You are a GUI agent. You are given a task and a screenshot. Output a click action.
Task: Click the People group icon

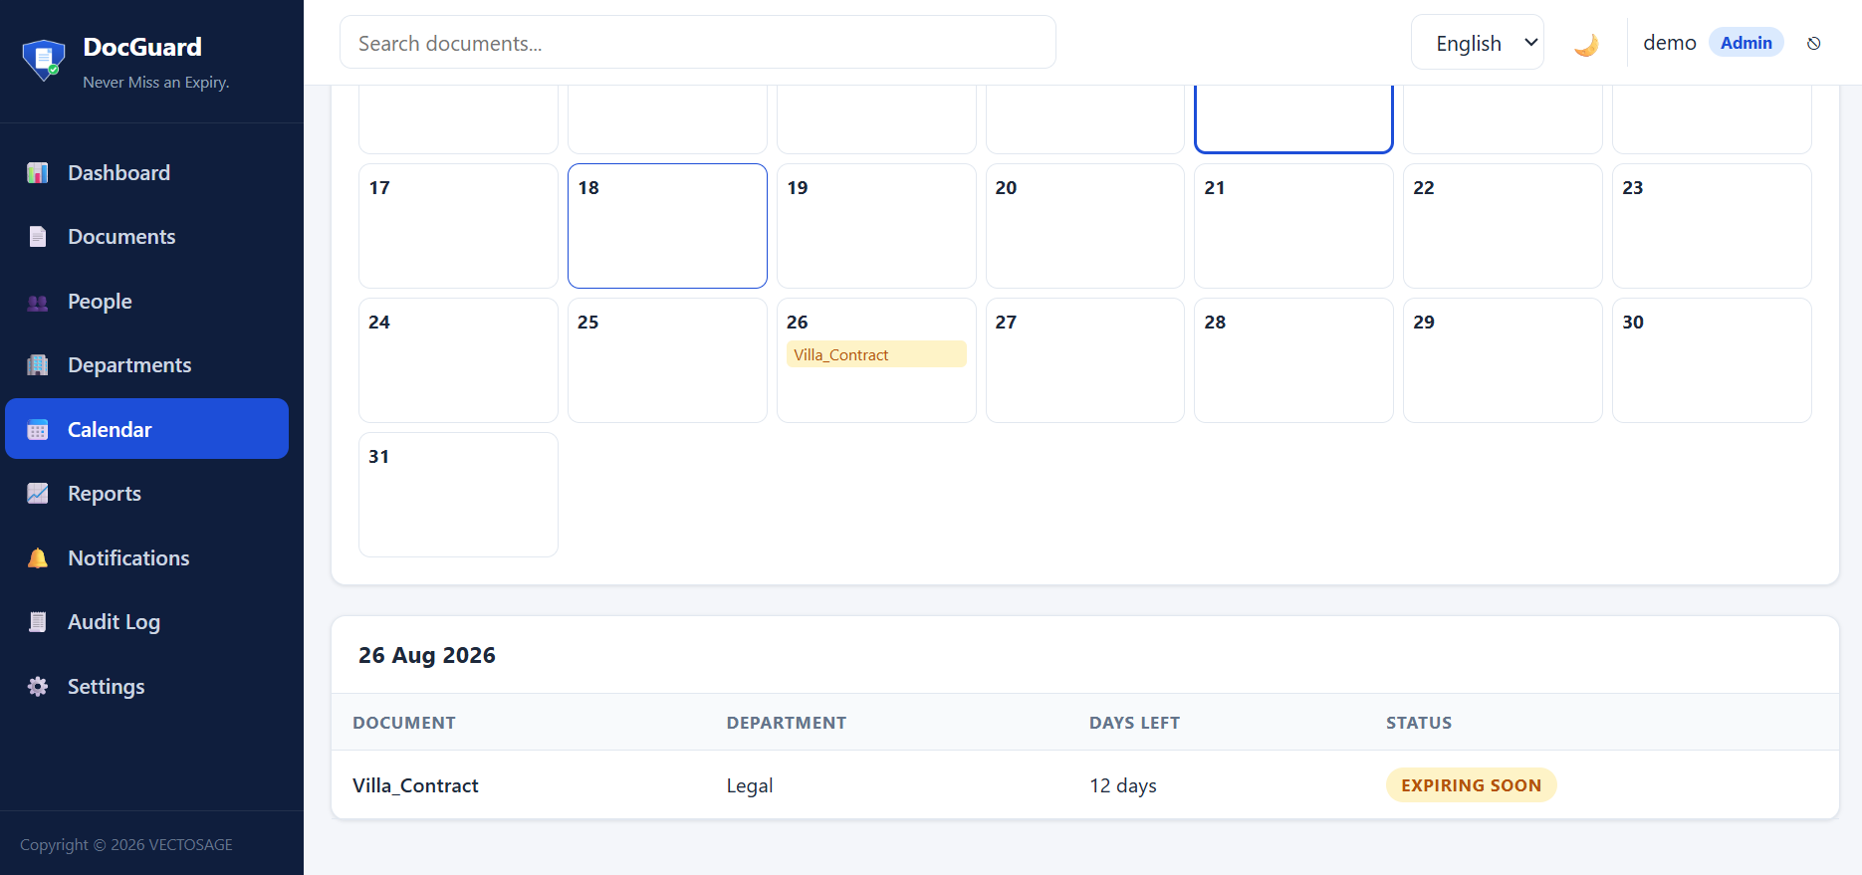pyautogui.click(x=38, y=302)
